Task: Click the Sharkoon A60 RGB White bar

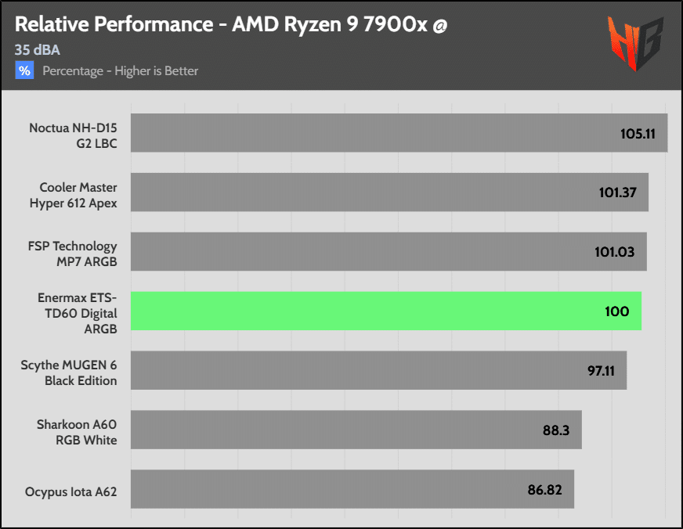Action: 356,430
